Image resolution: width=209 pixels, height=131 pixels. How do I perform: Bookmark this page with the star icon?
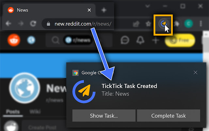[148, 24]
